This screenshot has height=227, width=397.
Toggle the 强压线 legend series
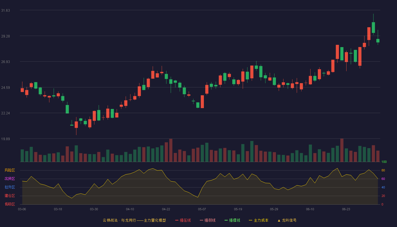coord(183,220)
